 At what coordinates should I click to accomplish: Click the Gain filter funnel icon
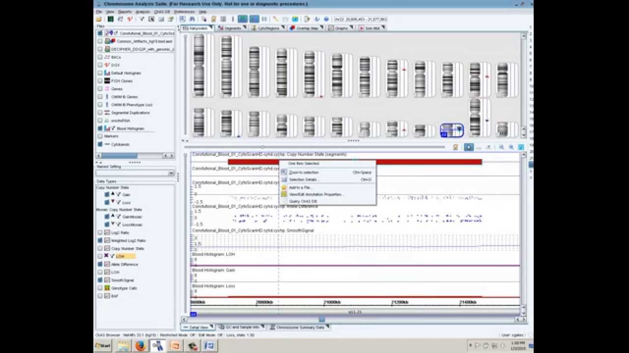click(x=118, y=195)
